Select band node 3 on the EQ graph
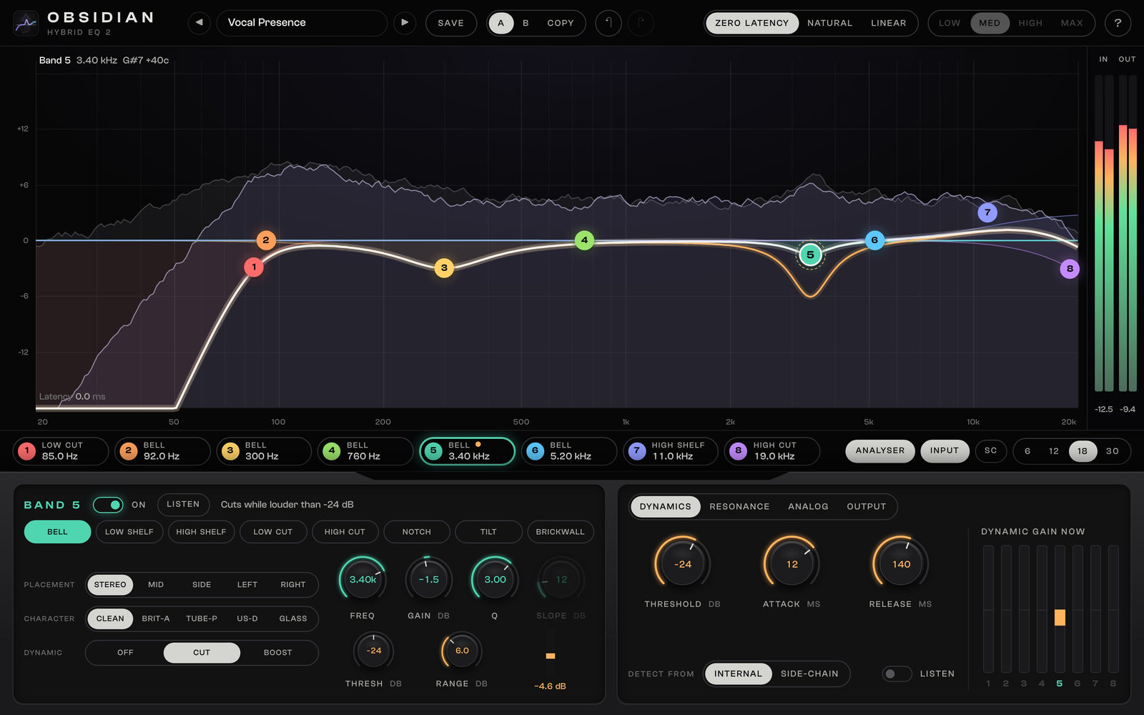 point(444,268)
